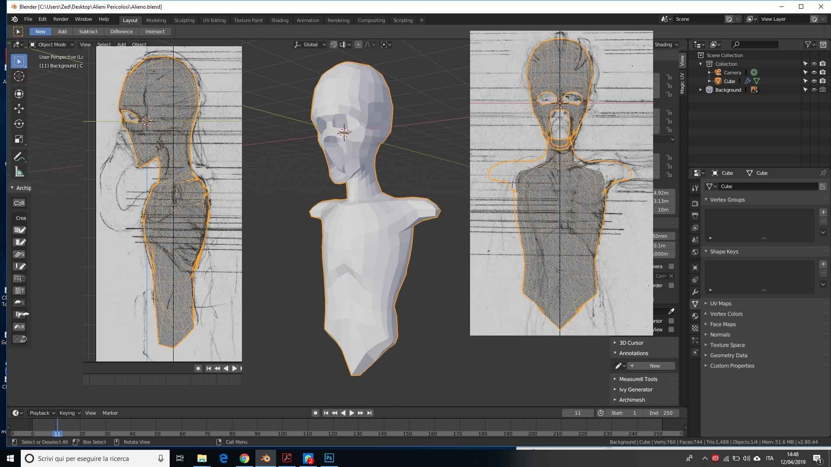The image size is (831, 467).
Task: Open World properties tab
Action: tap(695, 252)
